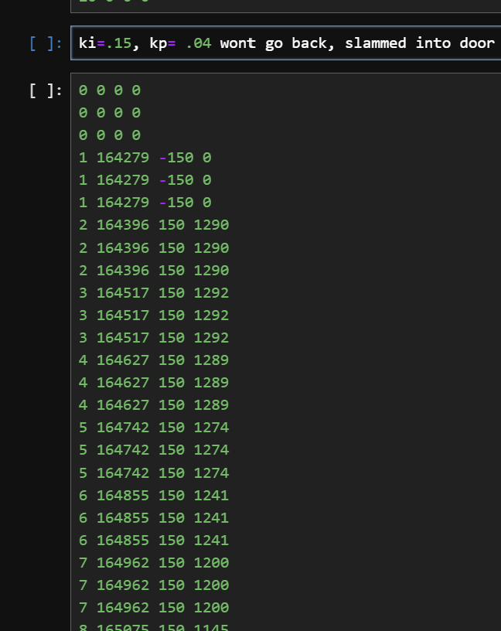This screenshot has height=631, width=501.
Task: Click the partially visible cell at the top
Action: pos(286,5)
